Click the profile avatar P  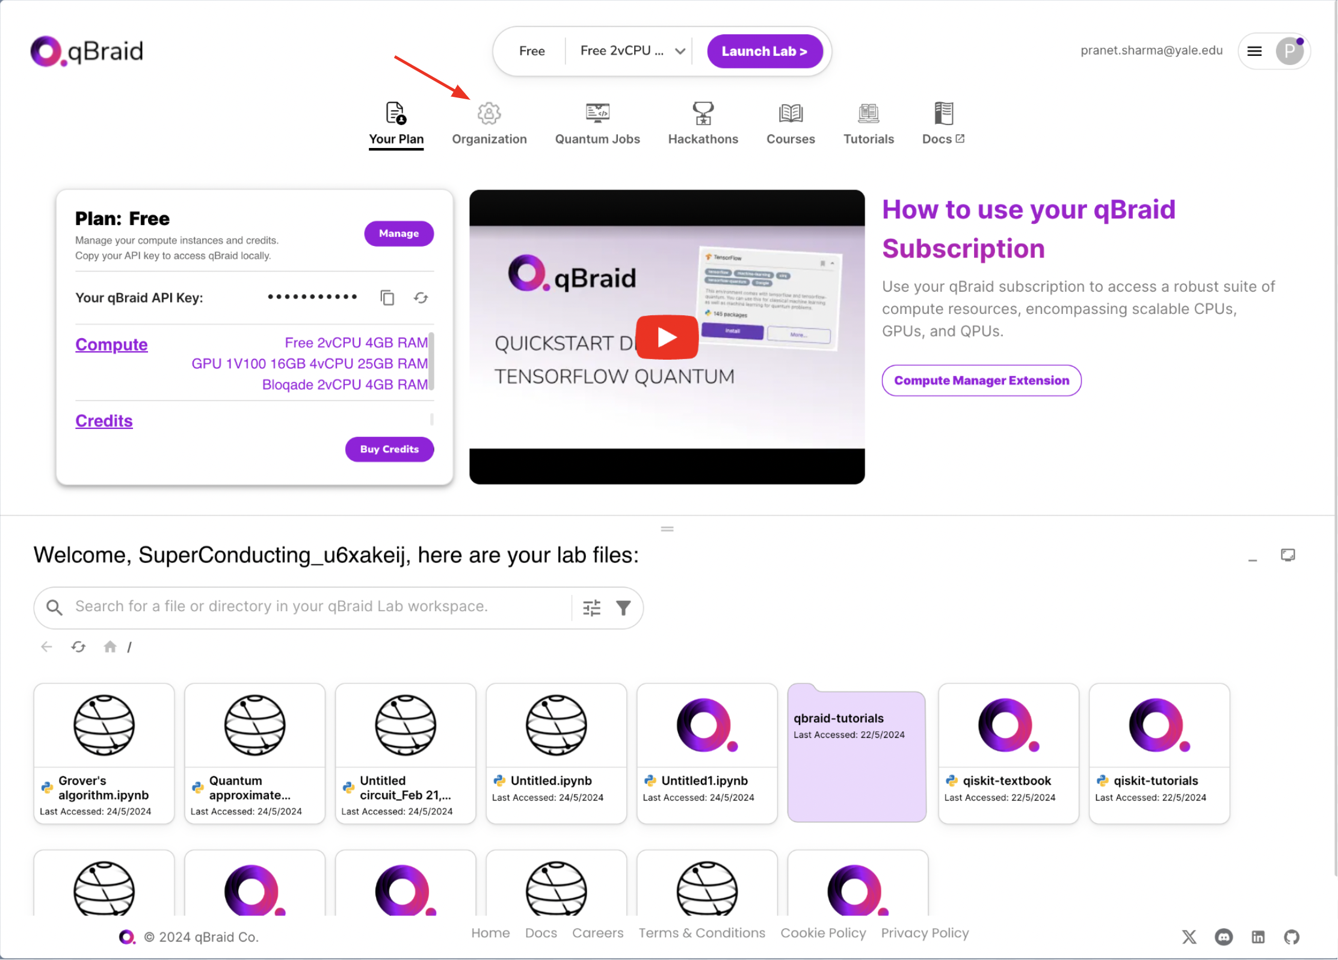1289,51
